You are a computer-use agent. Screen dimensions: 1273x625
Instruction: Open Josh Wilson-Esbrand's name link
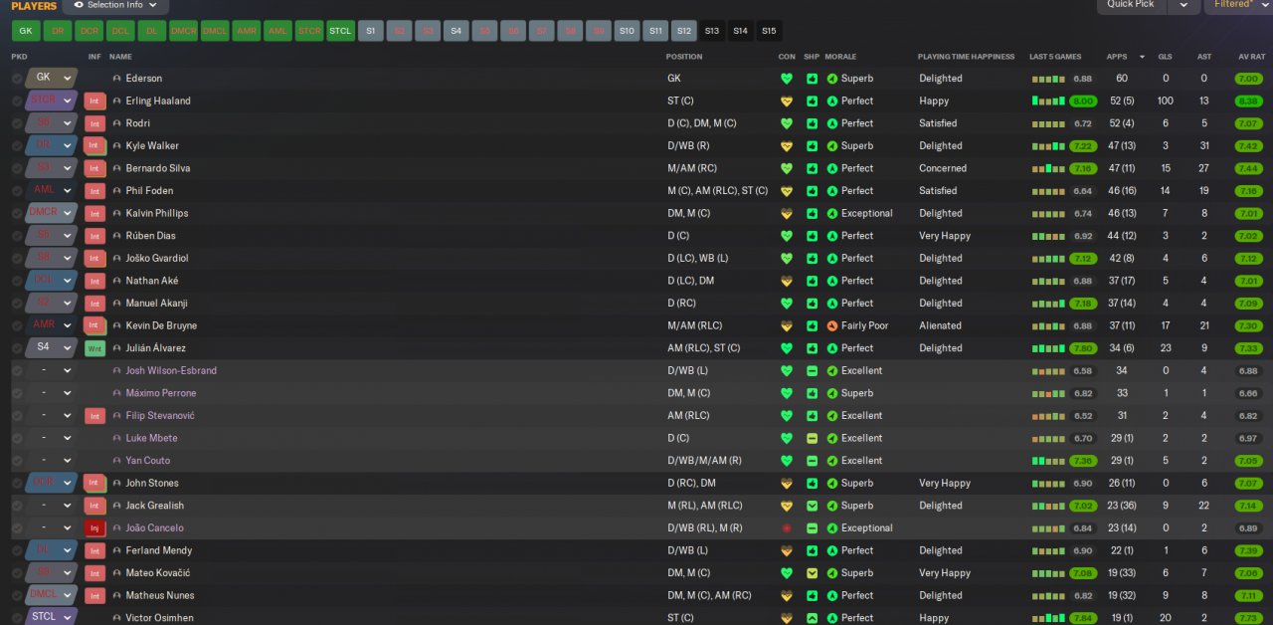(x=171, y=371)
